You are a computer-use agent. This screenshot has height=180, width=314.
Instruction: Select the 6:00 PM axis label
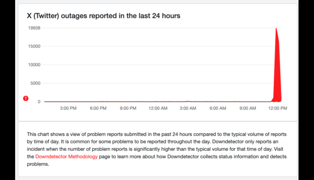click(98, 108)
